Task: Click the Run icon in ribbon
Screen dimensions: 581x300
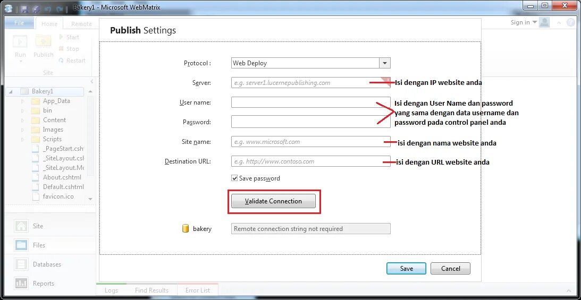Action: tap(20, 41)
